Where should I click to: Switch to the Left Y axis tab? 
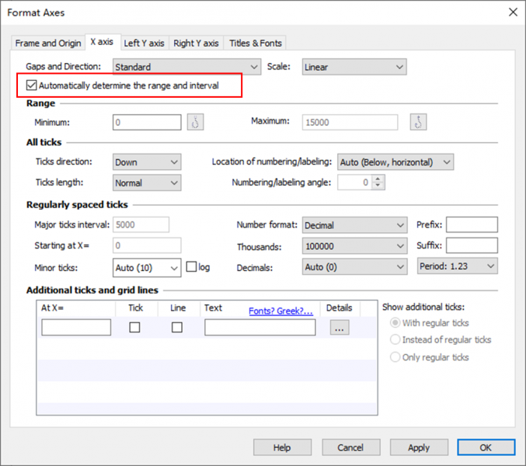pos(144,43)
